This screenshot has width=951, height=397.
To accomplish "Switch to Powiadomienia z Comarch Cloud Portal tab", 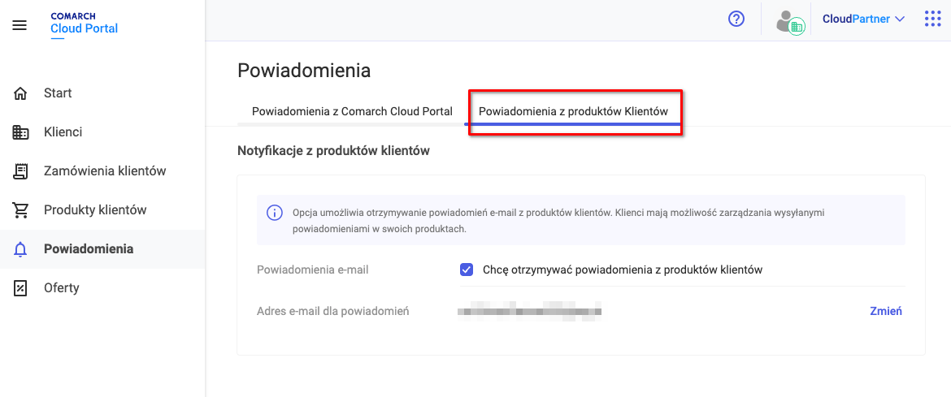I will [352, 111].
